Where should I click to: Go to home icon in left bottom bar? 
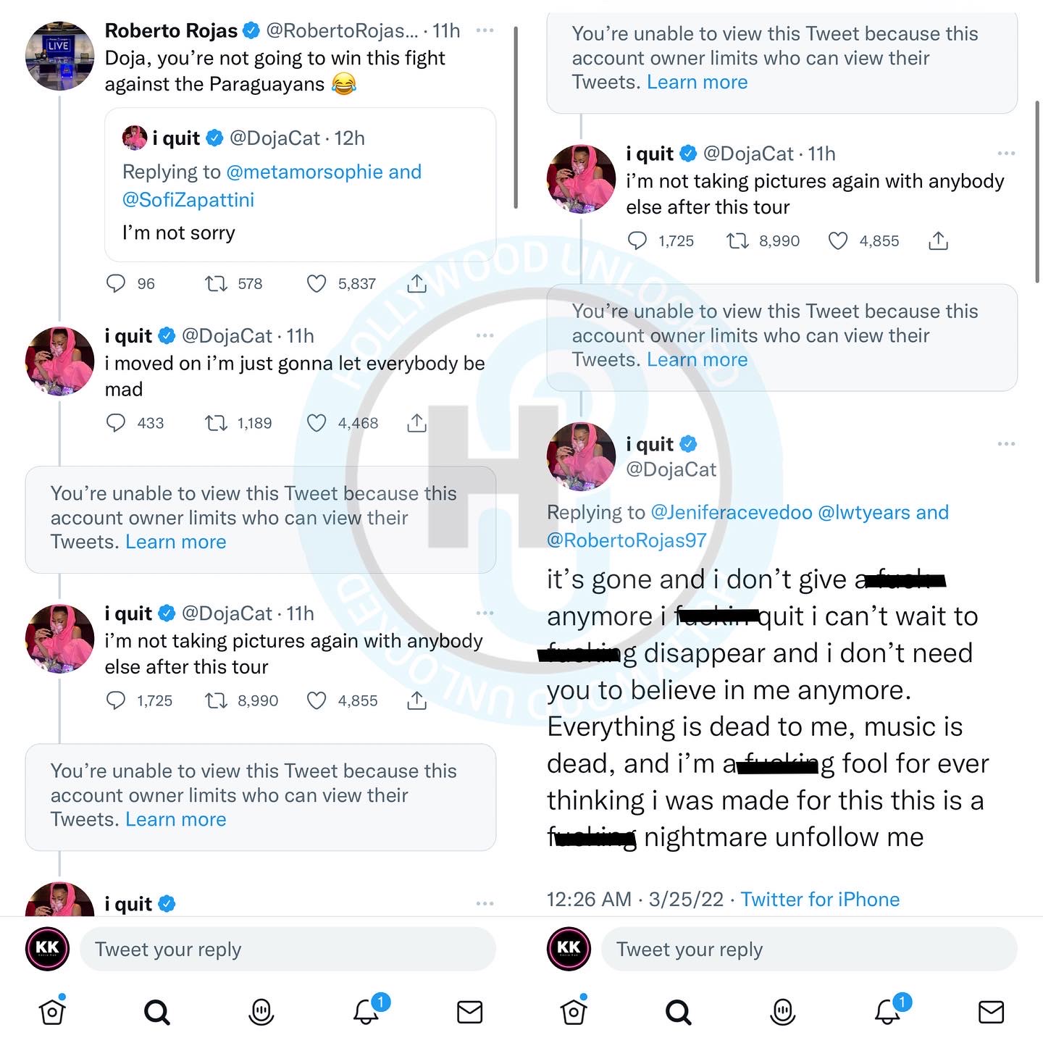click(52, 1012)
